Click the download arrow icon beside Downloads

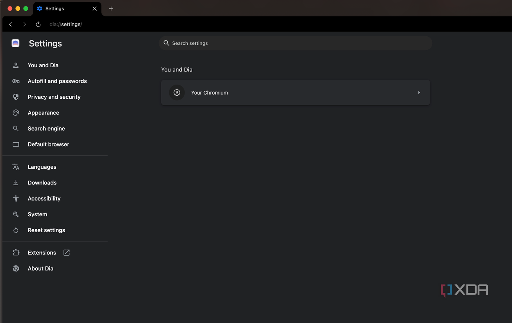pyautogui.click(x=16, y=183)
